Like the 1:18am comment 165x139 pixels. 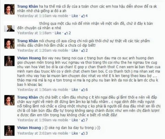[58, 33]
